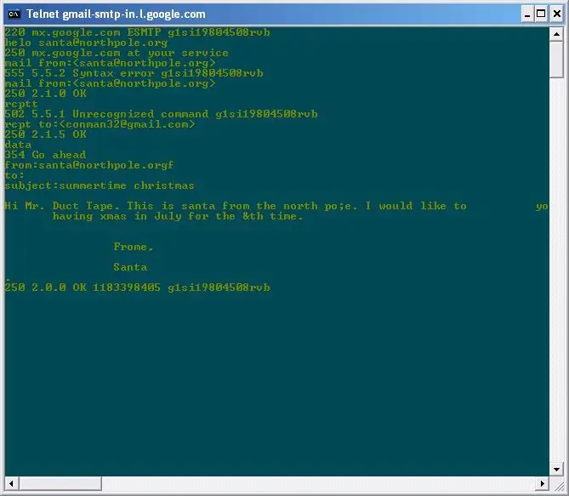569x496 pixels.
Task: Click '250 mx.google.com at your service'
Action: click(x=117, y=53)
